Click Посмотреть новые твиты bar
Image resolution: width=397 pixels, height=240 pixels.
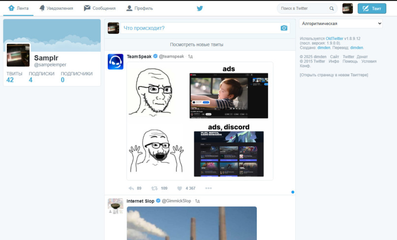click(197, 45)
